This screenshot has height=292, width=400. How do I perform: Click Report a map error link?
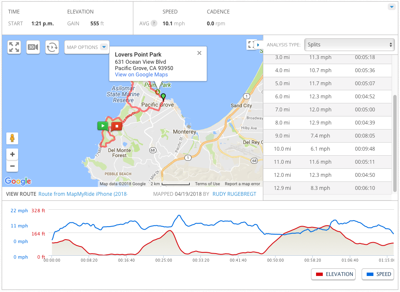[x=242, y=184]
